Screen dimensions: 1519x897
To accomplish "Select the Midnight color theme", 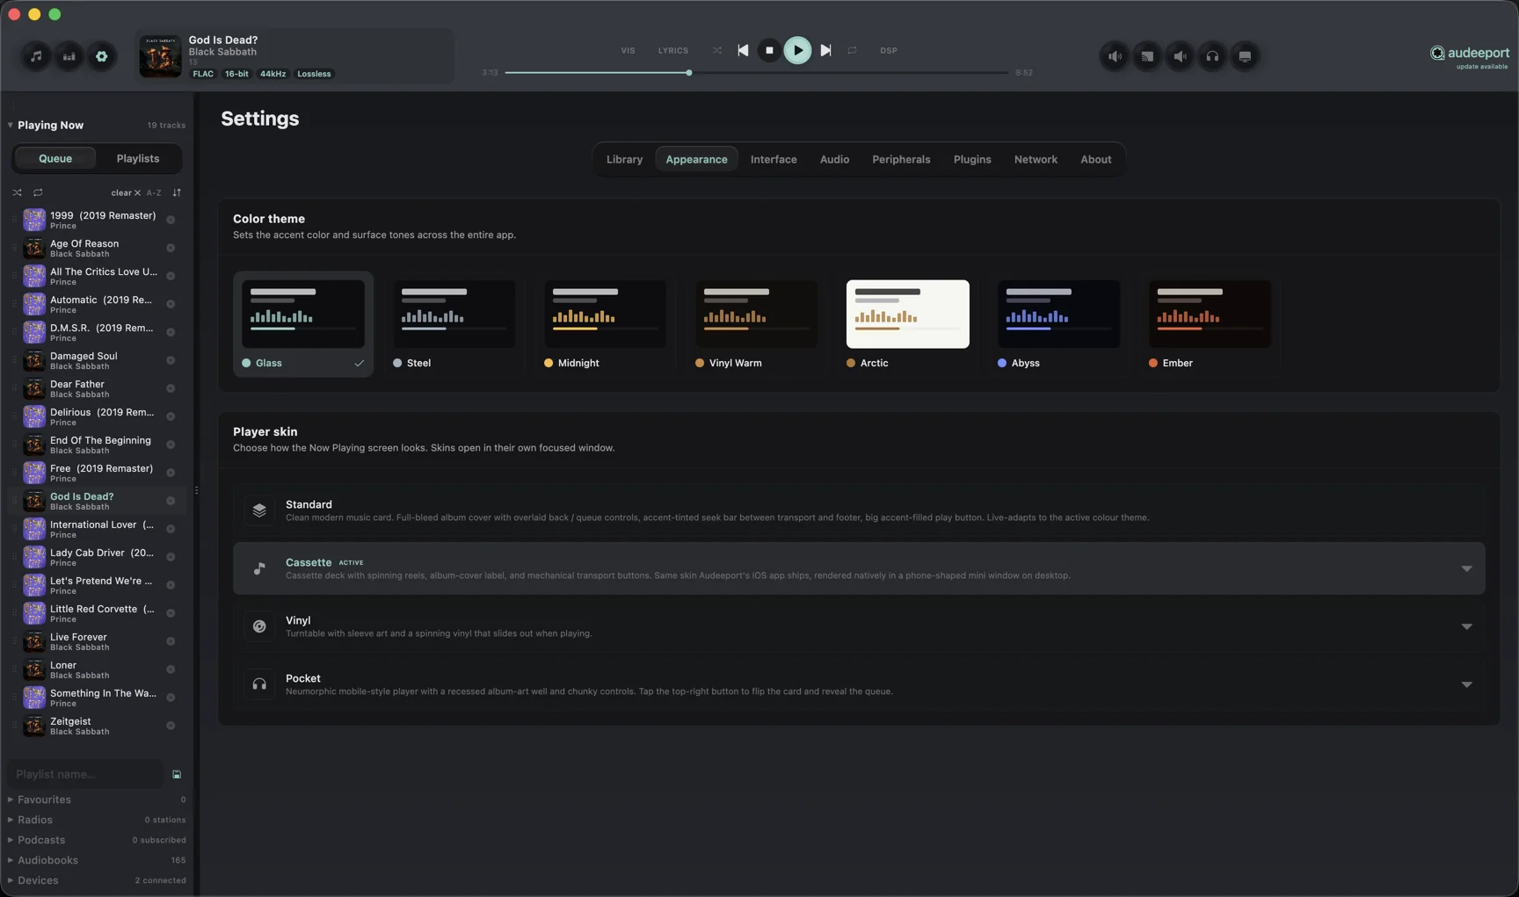I will coord(606,324).
